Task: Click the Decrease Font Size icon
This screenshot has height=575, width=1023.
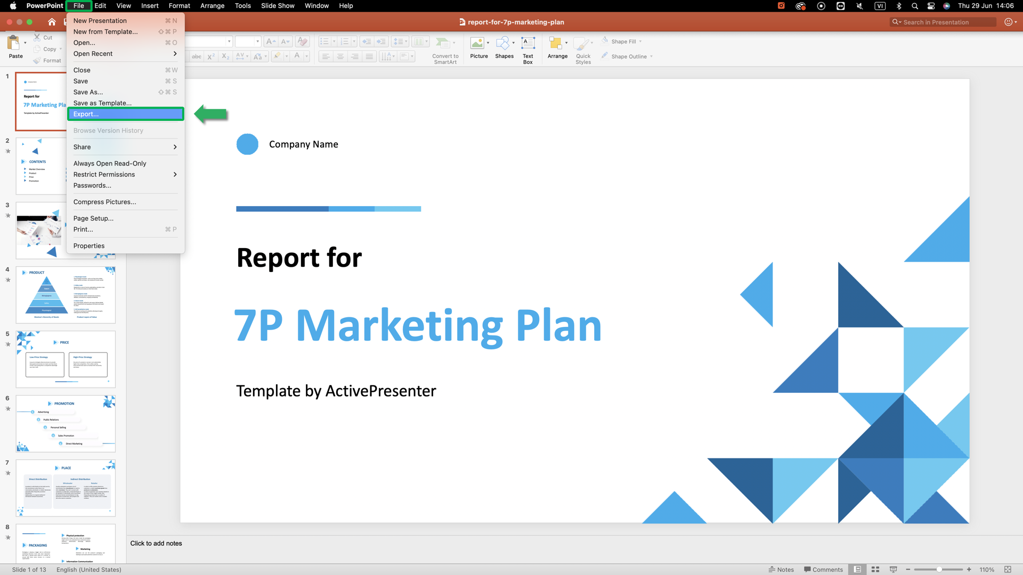Action: click(286, 42)
